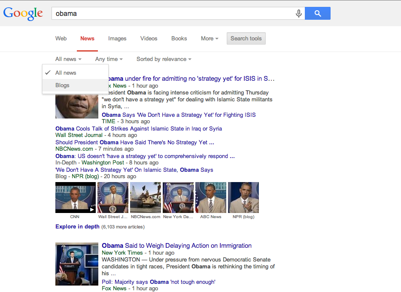Open the Books tab
401x292 pixels.
(x=179, y=38)
